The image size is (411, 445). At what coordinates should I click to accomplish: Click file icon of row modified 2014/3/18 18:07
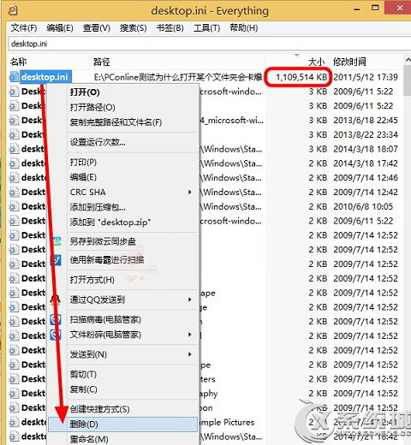pyautogui.click(x=14, y=149)
